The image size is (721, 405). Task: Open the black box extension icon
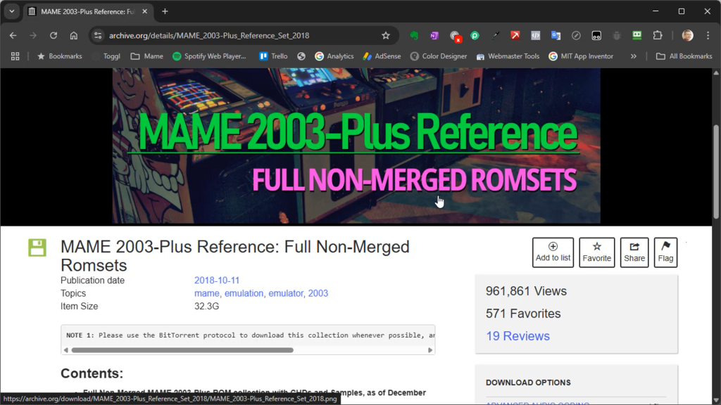pyautogui.click(x=596, y=35)
